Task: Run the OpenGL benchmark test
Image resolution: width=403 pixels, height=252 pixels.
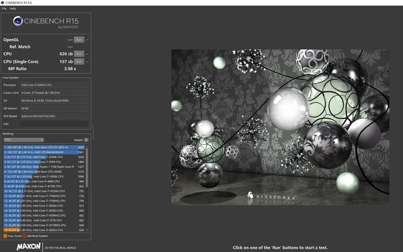Action: [79, 40]
